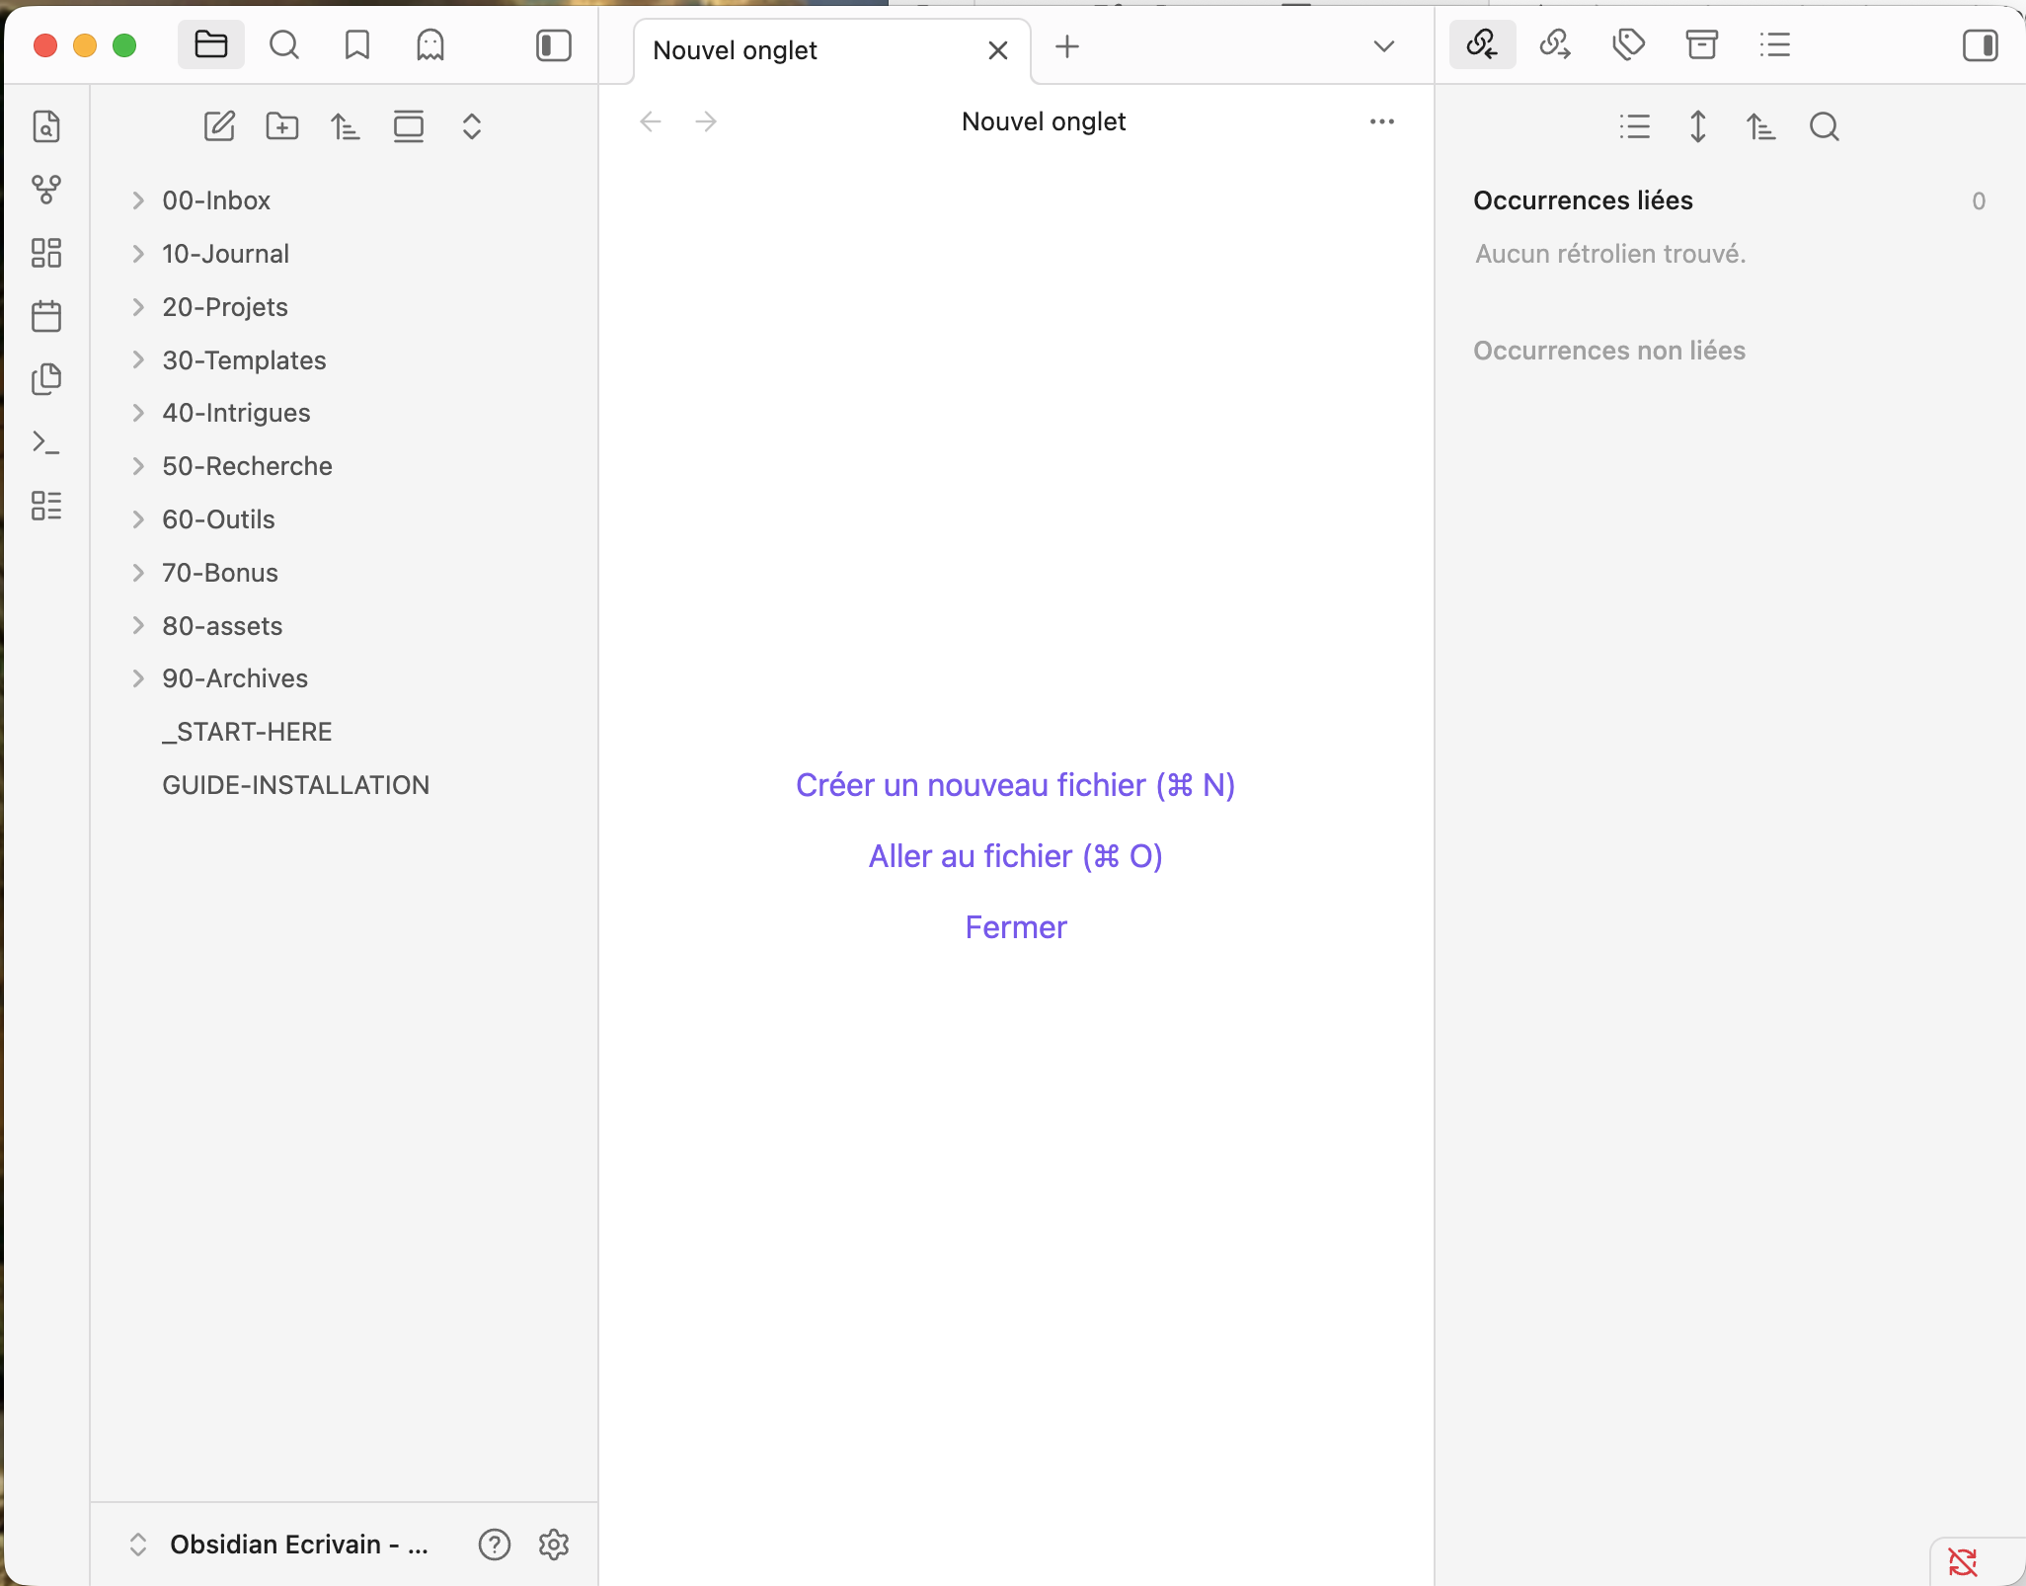2026x1586 pixels.
Task: Toggle collapse results in the backlinks pane
Action: point(1635,126)
